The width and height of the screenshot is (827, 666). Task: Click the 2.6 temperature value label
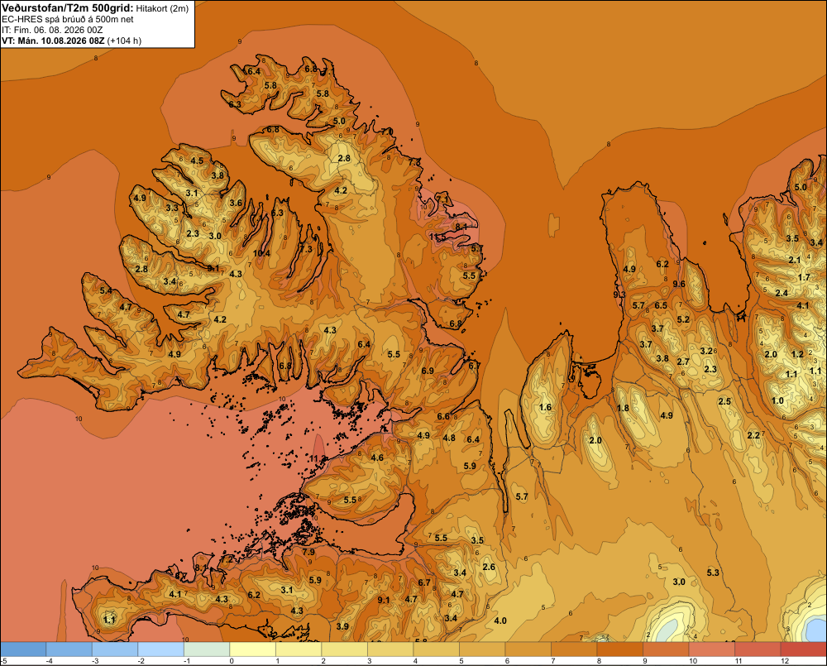coord(489,567)
